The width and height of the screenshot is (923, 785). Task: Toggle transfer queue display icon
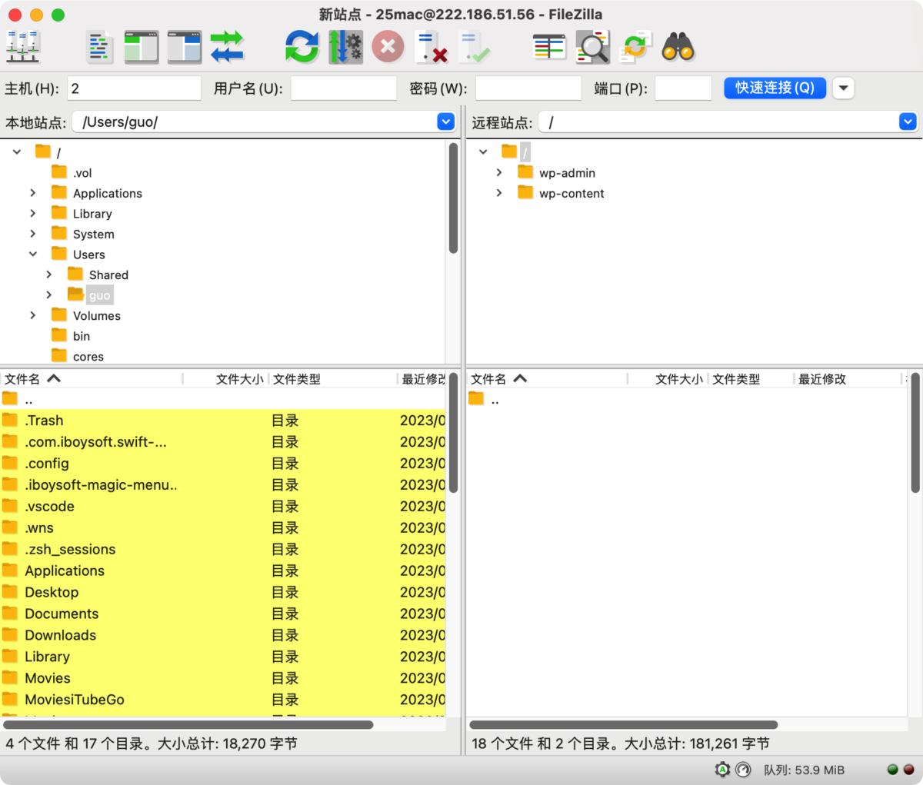[227, 48]
